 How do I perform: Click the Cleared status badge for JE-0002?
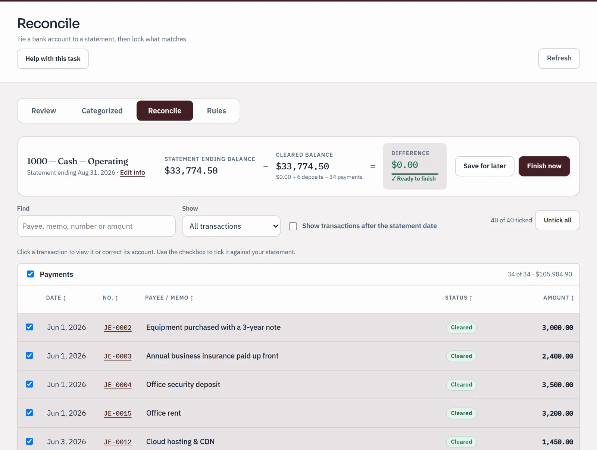[462, 328]
